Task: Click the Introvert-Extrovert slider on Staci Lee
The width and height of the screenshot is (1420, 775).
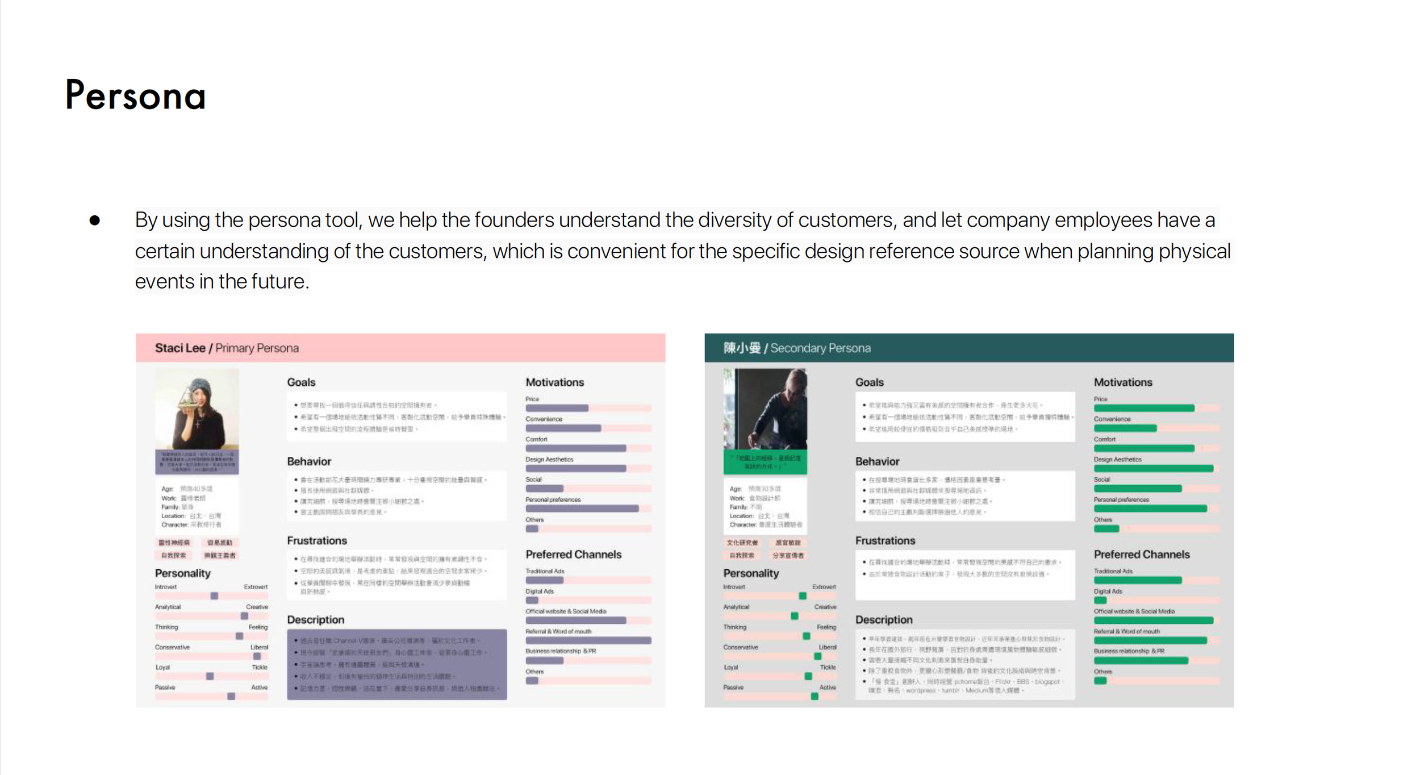Action: (x=211, y=595)
